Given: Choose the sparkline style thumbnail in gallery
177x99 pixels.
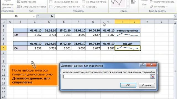Looking at the screenshot, I should click(118, 3).
